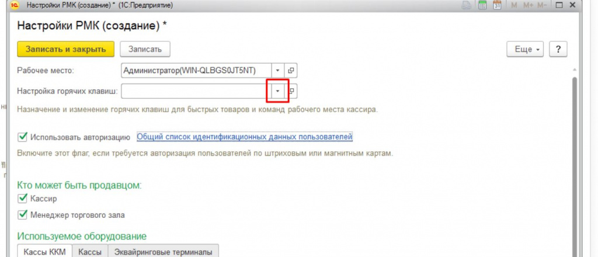Click the M- memory subtract button
Image resolution: width=598 pixels, height=257 pixels.
(x=541, y=5)
